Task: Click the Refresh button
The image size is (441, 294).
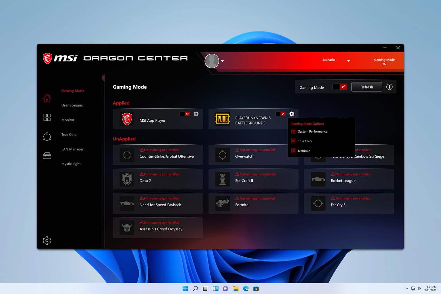Action: [x=367, y=87]
